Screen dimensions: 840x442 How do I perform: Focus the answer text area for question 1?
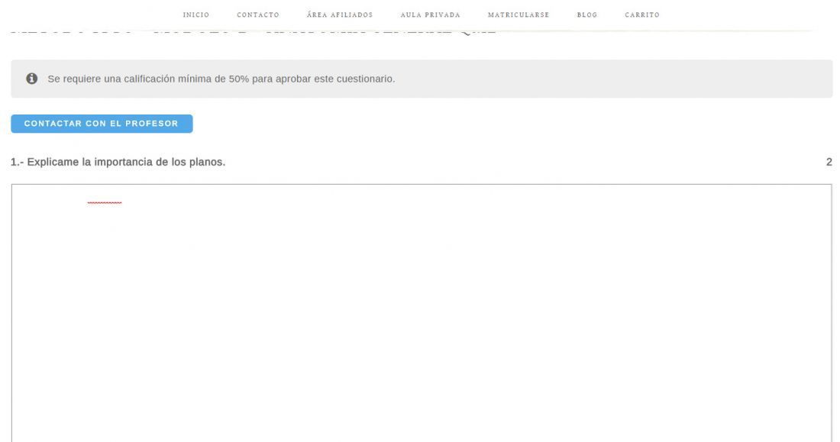pyautogui.click(x=422, y=313)
